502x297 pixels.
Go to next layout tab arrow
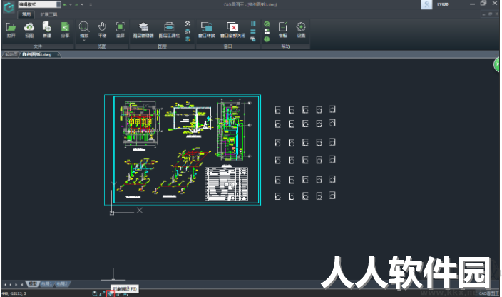(16, 284)
